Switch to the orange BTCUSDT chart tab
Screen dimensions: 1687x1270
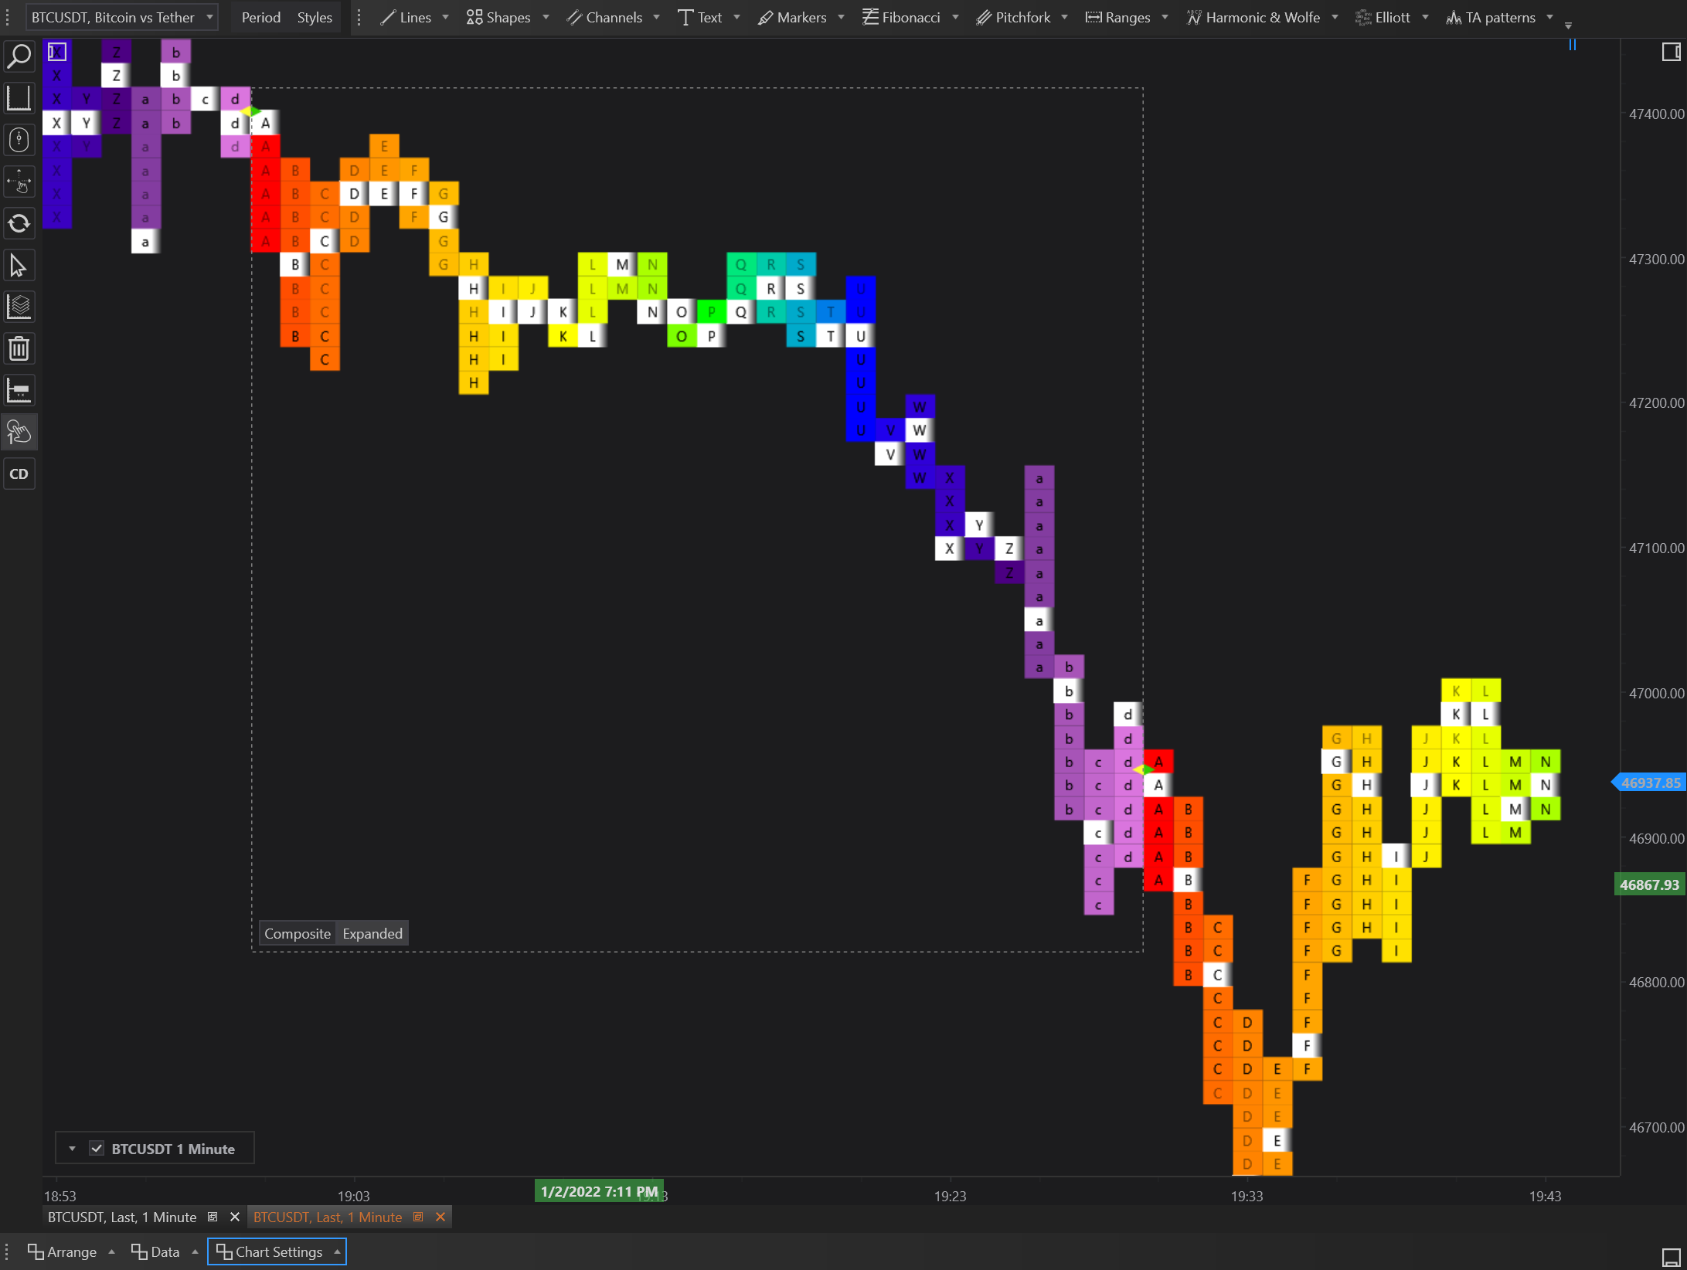[x=328, y=1217]
